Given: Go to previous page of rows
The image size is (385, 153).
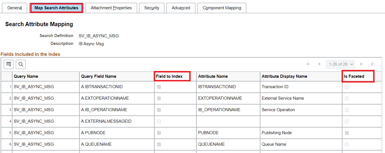Looking at the screenshot, I should [x=319, y=64].
